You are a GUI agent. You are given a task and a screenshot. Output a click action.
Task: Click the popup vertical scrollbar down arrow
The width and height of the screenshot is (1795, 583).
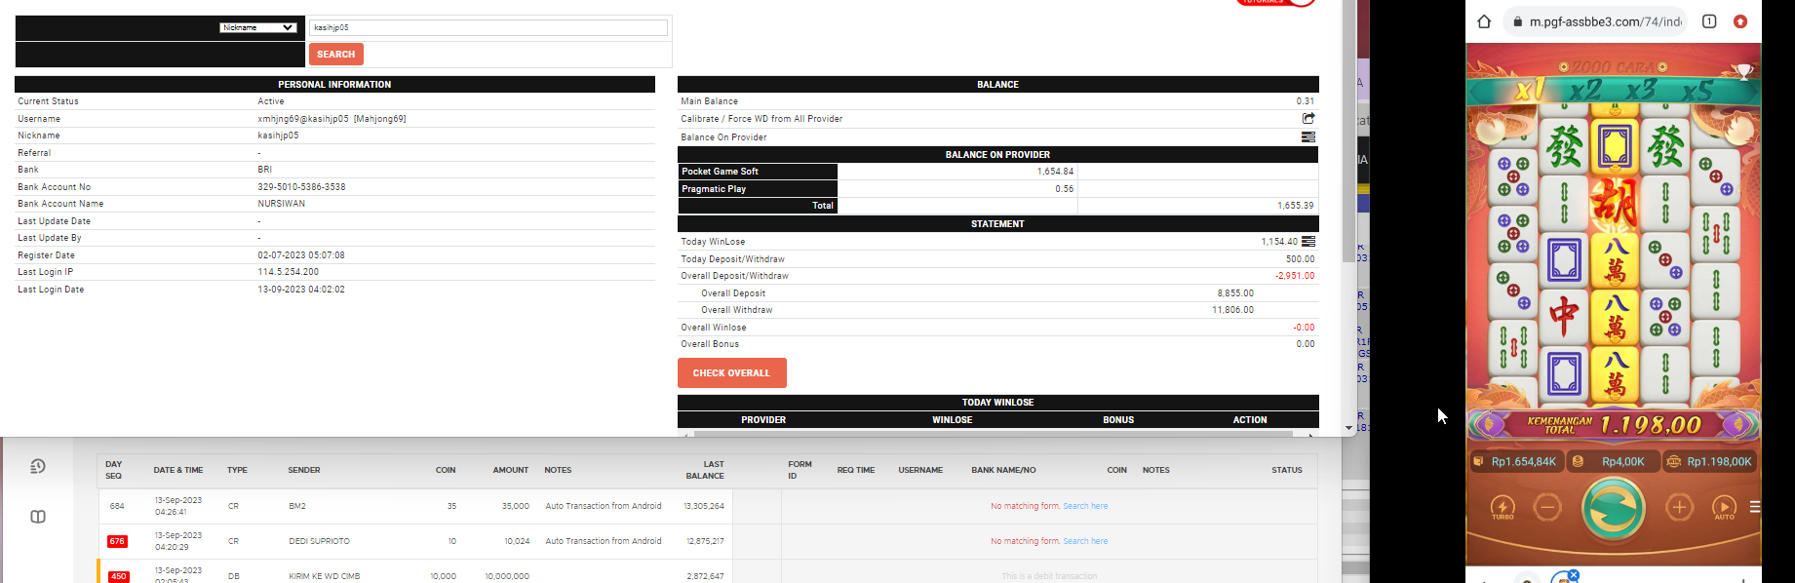pyautogui.click(x=1348, y=428)
